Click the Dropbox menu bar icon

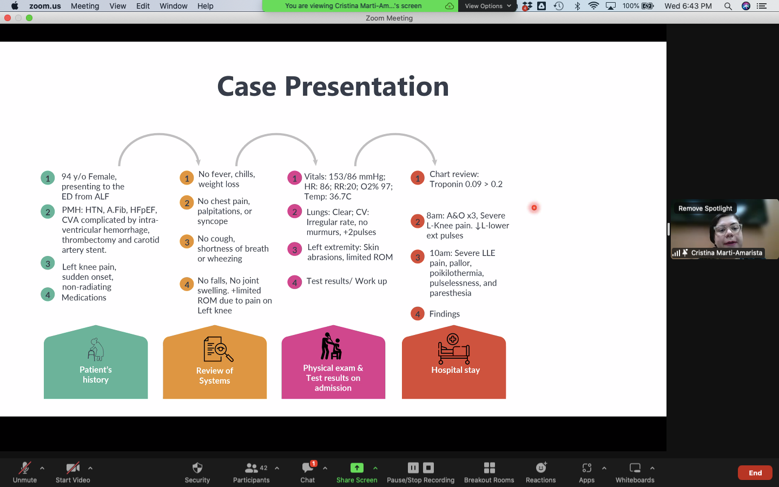coord(527,6)
